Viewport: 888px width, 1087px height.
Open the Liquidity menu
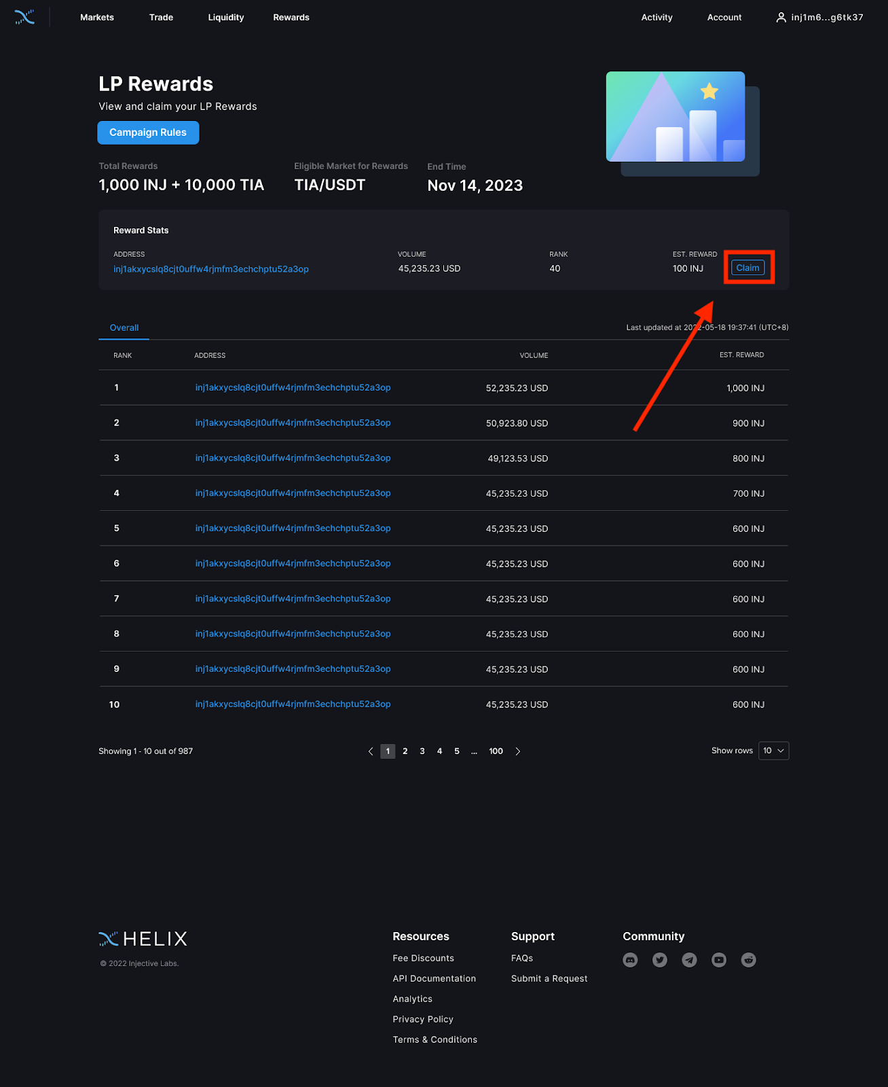[x=226, y=18]
